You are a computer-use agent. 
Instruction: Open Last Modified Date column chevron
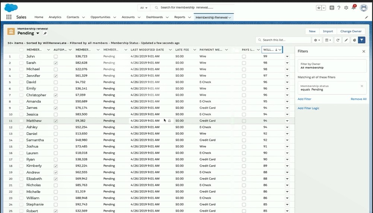point(170,50)
